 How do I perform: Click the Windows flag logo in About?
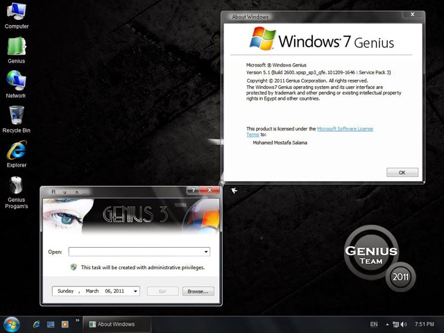pyautogui.click(x=262, y=39)
